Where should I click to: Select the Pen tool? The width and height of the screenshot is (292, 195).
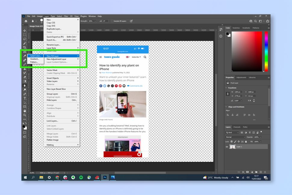coord(25,94)
